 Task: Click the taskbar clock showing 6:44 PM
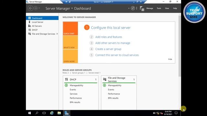(168, 113)
